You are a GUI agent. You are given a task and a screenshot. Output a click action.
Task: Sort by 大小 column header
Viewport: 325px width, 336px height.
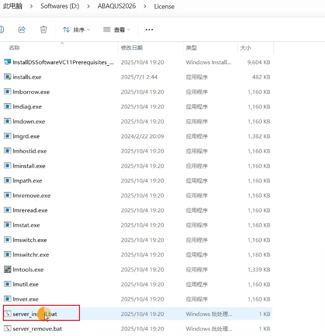(245, 48)
